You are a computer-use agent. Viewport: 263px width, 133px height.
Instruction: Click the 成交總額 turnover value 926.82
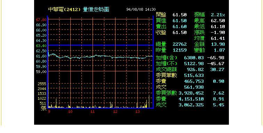[196, 70]
